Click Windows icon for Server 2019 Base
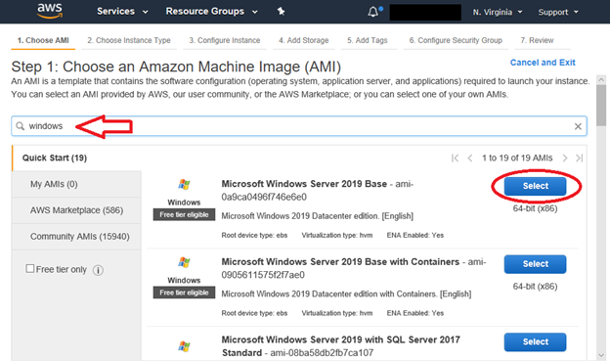This screenshot has height=361, width=610. [184, 184]
